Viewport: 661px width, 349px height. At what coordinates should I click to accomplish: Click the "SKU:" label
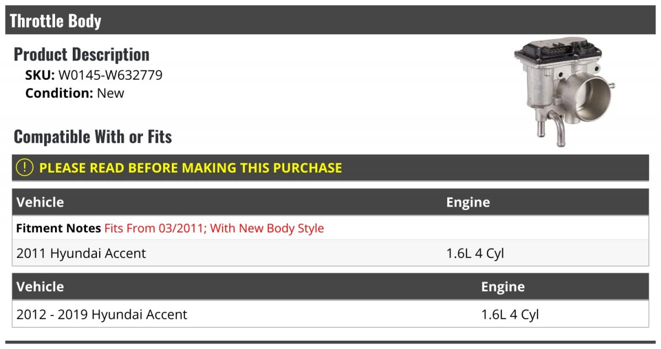click(x=40, y=75)
